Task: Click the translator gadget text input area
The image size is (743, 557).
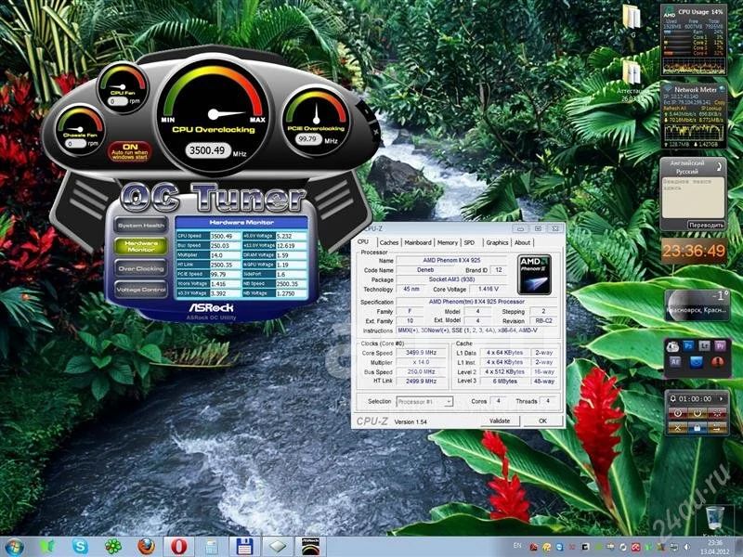Action: click(693, 198)
